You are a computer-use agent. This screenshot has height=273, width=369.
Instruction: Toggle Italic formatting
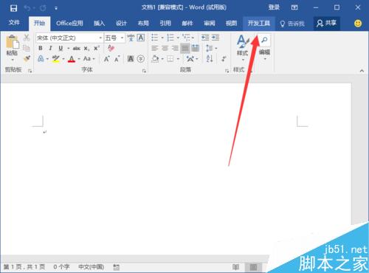(50, 48)
